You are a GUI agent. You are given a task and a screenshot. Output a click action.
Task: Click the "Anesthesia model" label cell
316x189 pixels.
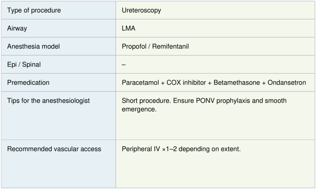[x=33, y=47]
